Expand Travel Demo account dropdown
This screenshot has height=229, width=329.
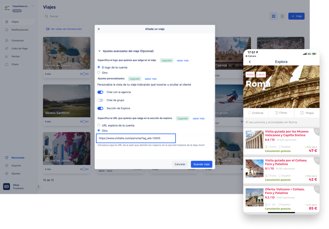[33, 6]
